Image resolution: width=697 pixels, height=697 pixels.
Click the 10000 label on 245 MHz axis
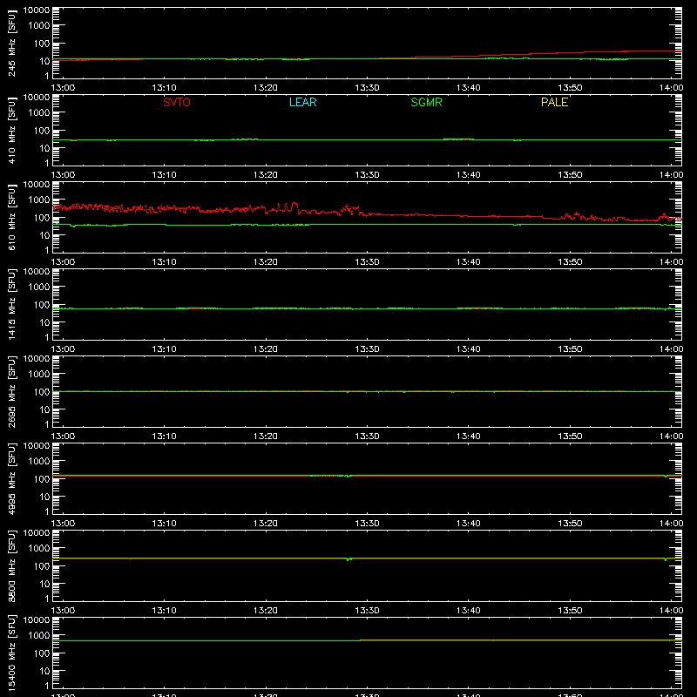[x=37, y=10]
